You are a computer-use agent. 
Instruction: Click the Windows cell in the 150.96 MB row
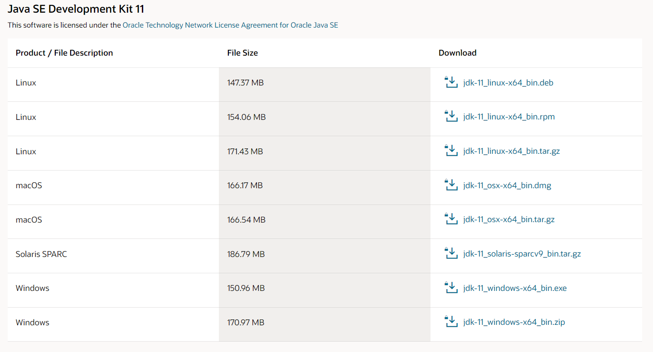[x=113, y=290]
